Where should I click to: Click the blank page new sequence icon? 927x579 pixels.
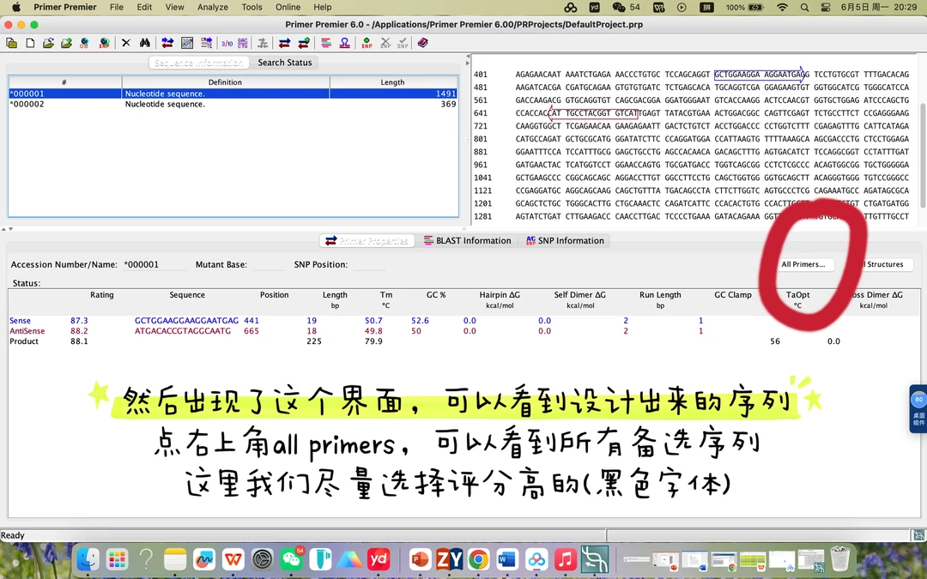(30, 43)
